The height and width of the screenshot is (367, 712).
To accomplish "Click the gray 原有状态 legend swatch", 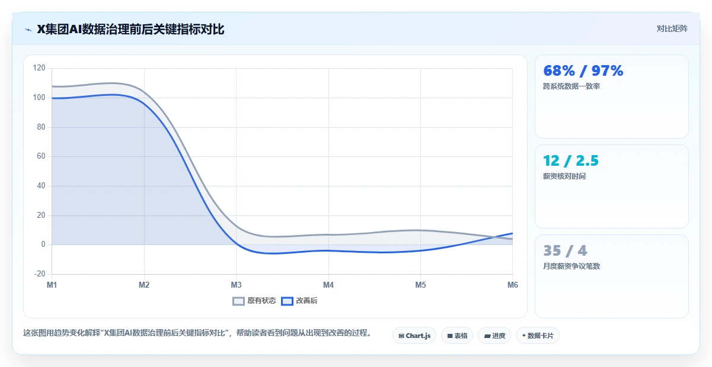I will click(x=238, y=301).
